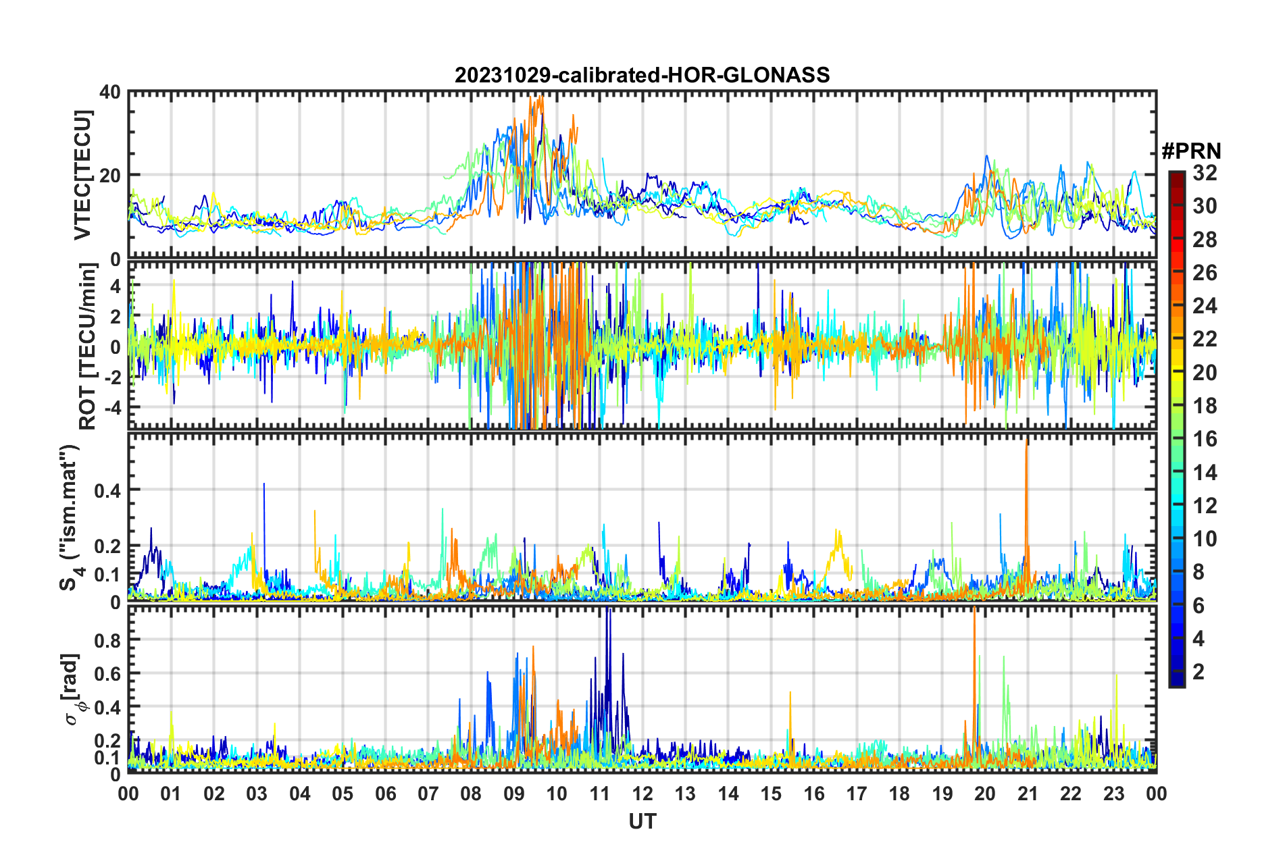Click the sigma-phi [rad] y-axis label
Viewport: 1285px width, 859px height.
[73, 689]
